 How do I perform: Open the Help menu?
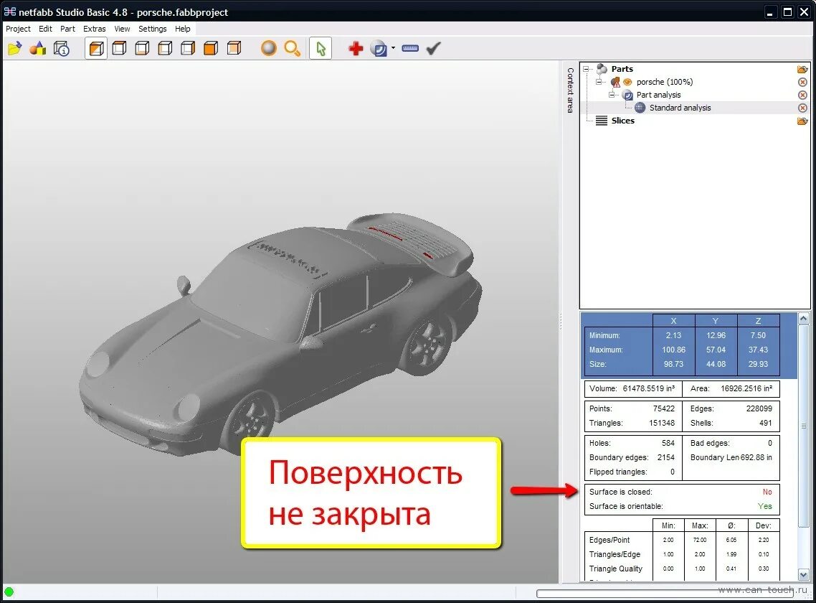[x=183, y=29]
